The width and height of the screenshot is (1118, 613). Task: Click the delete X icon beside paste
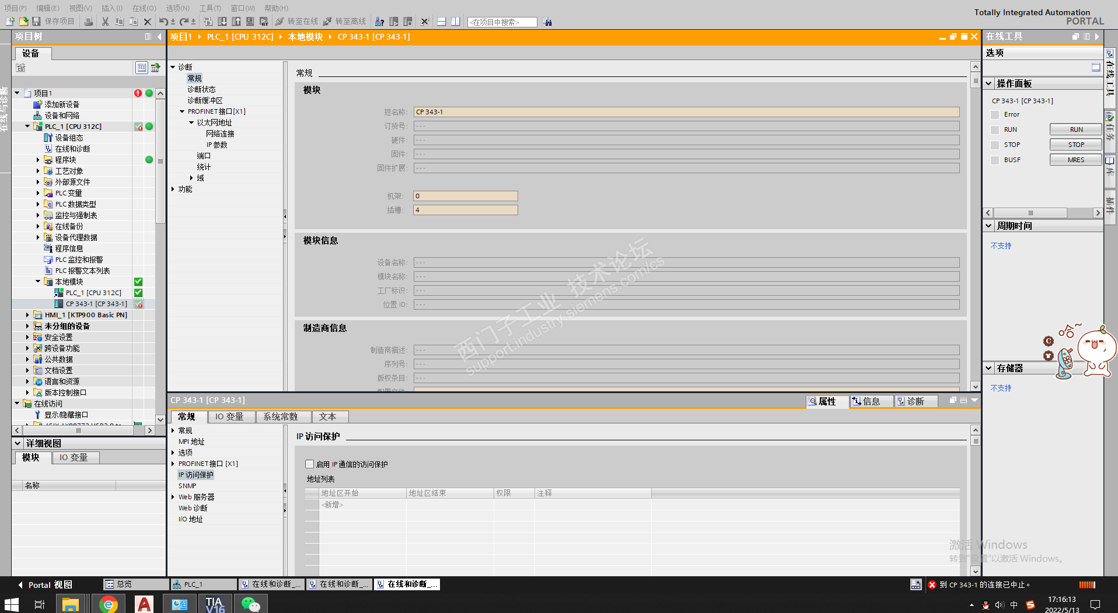(148, 22)
